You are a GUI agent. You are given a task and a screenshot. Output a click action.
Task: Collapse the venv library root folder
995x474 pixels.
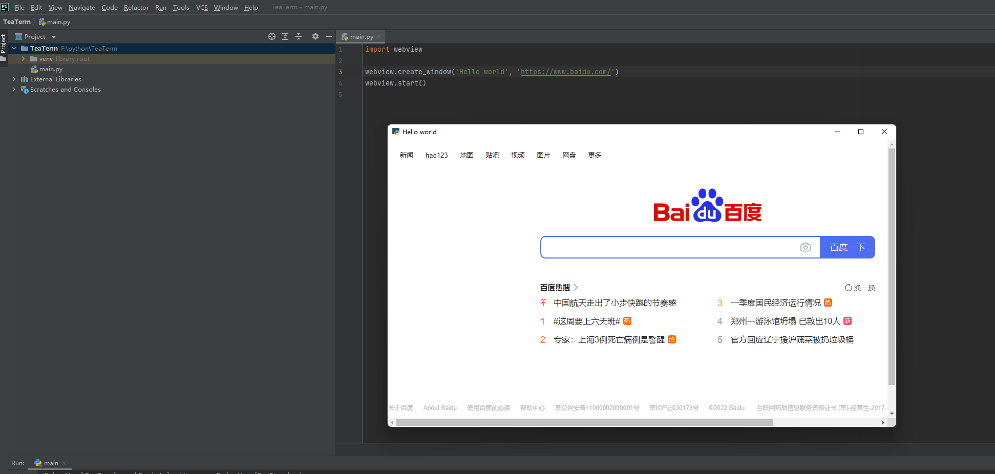[23, 58]
